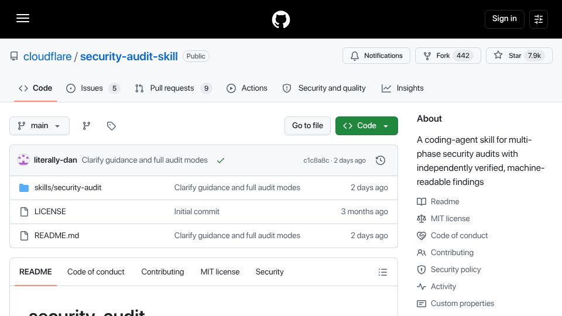
Task: Click the Go to file button
Action: coord(307,126)
